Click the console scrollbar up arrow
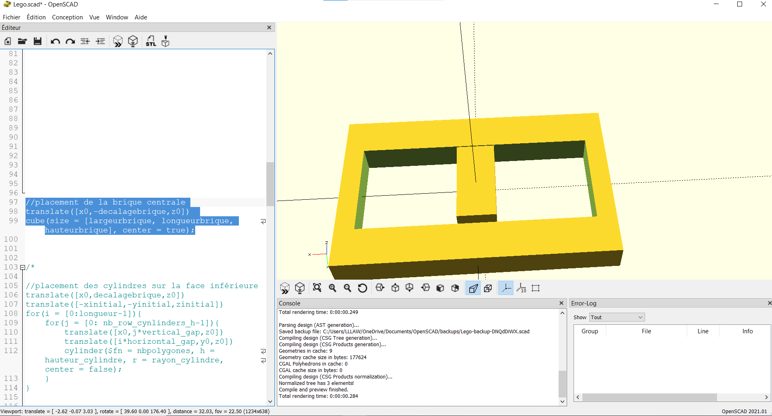Image resolution: width=772 pixels, height=416 pixels. click(x=562, y=313)
